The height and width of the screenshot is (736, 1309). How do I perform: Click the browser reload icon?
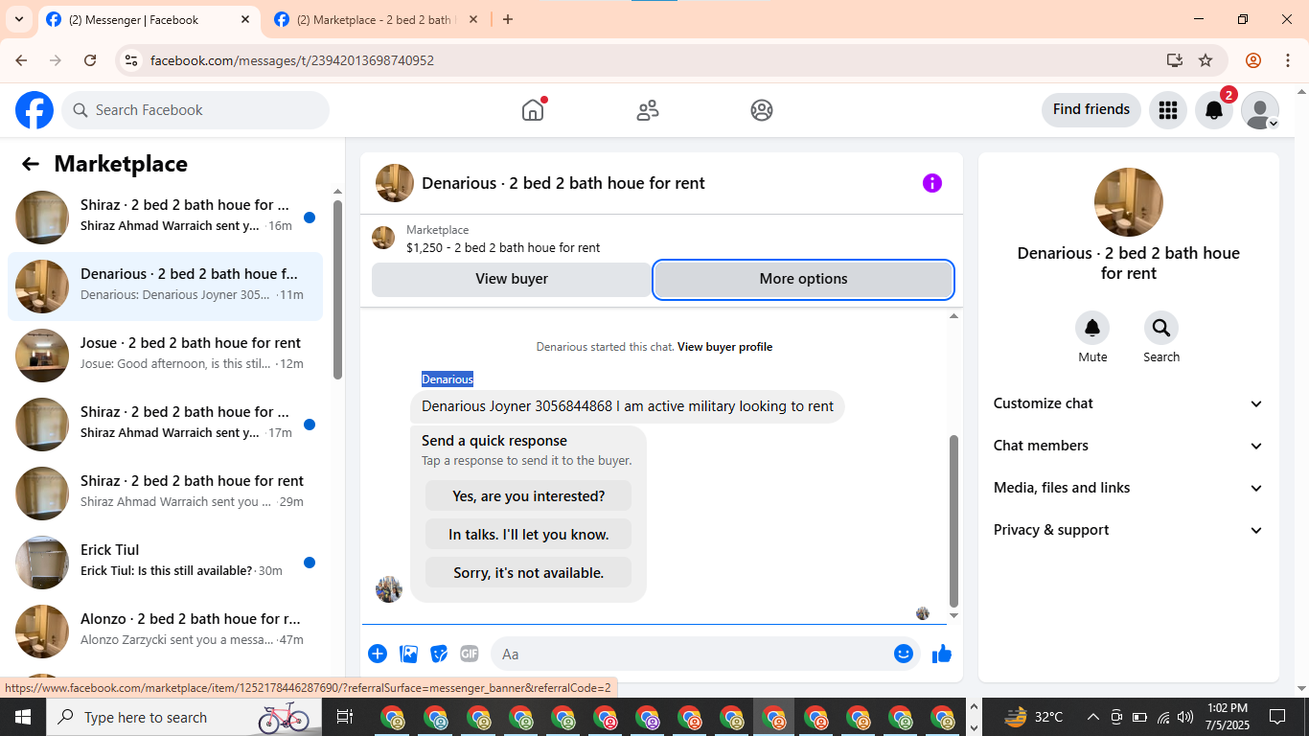90,60
